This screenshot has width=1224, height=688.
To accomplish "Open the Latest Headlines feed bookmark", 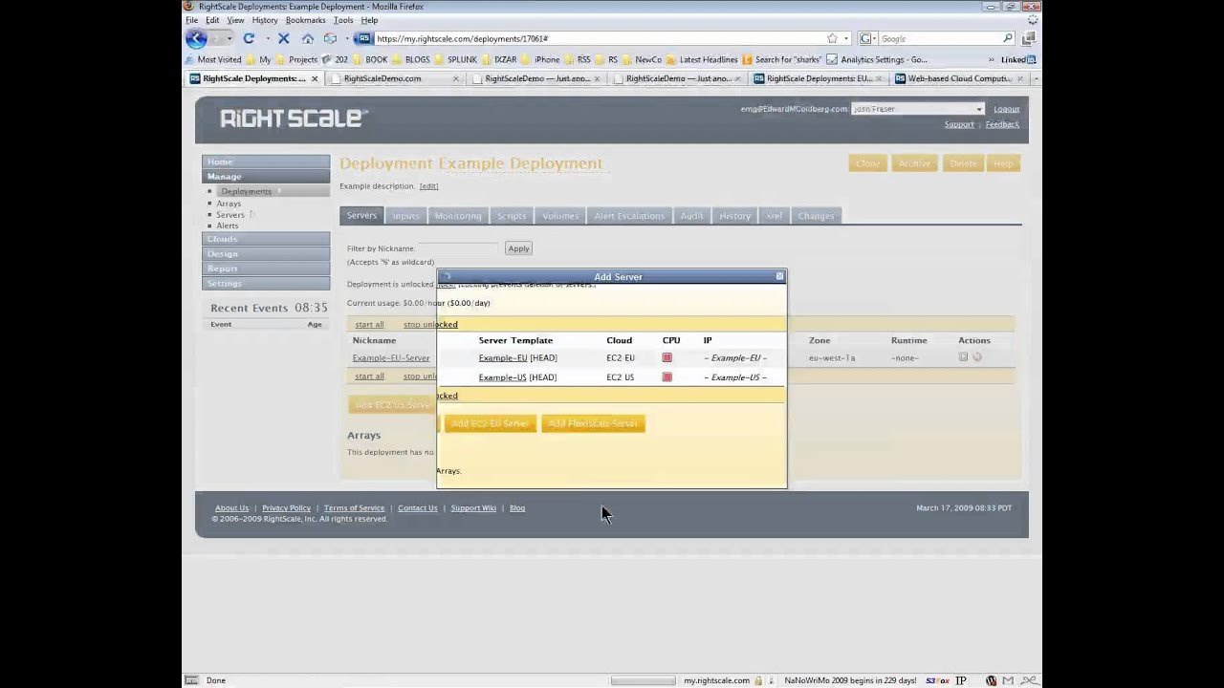I will (x=701, y=59).
